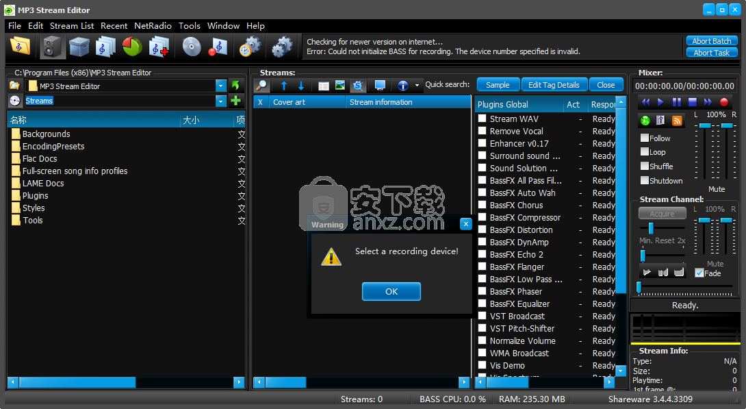The width and height of the screenshot is (746, 409).
Task: Click the green globe icon in Mixer
Action: coord(645,121)
